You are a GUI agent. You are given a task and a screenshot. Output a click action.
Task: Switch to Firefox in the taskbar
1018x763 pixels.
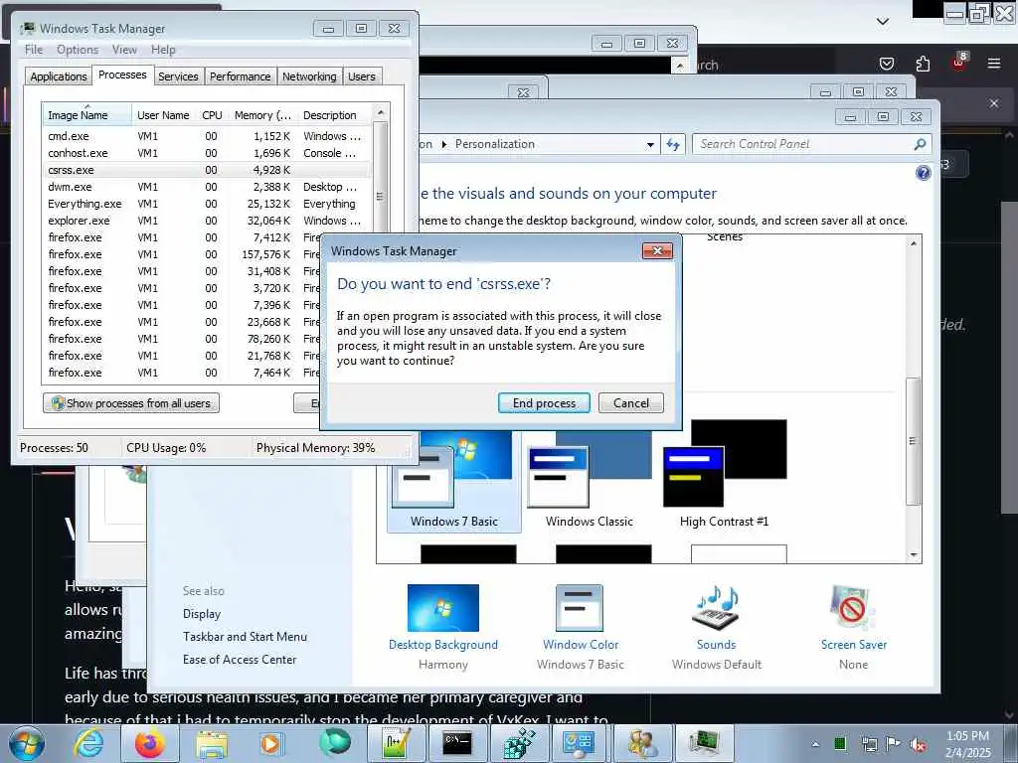tap(149, 743)
